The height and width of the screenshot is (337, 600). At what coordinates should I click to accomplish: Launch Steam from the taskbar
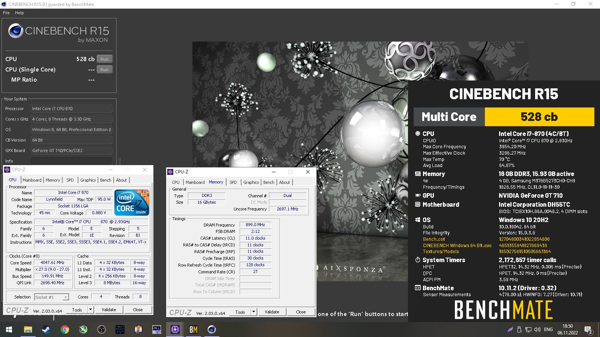(46, 330)
